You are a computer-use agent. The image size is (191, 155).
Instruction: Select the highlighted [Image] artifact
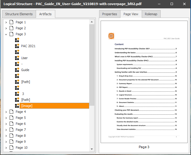(54, 106)
